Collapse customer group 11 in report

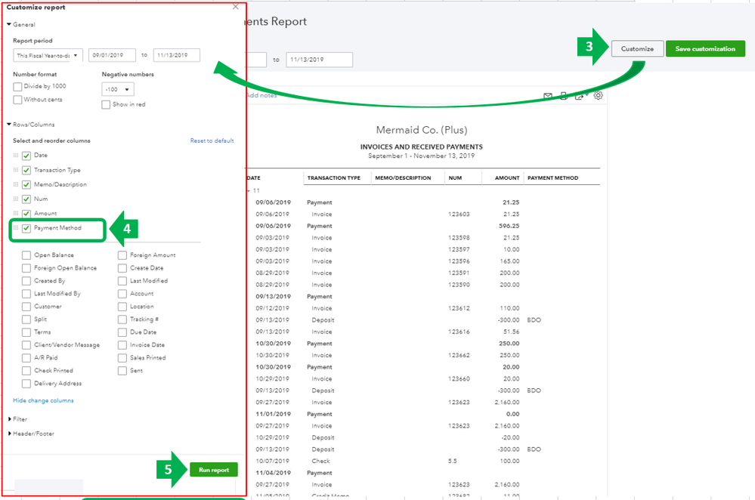(x=249, y=191)
